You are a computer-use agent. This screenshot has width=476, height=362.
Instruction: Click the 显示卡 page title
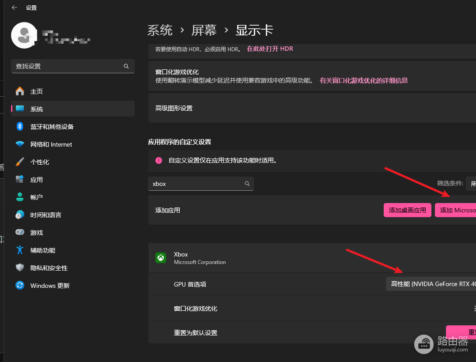click(254, 30)
